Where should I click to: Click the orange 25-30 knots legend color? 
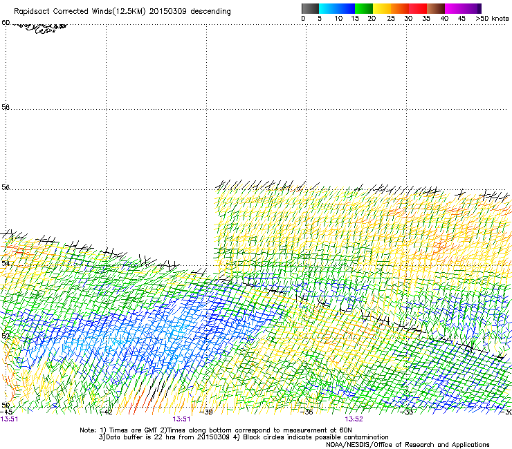click(x=400, y=8)
